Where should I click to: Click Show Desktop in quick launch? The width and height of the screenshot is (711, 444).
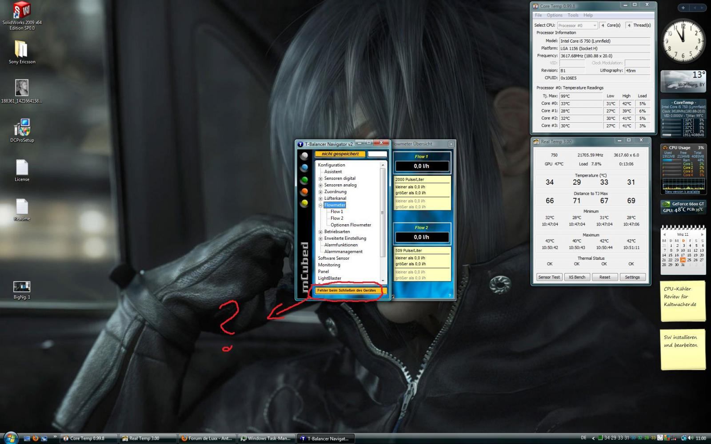[27, 438]
